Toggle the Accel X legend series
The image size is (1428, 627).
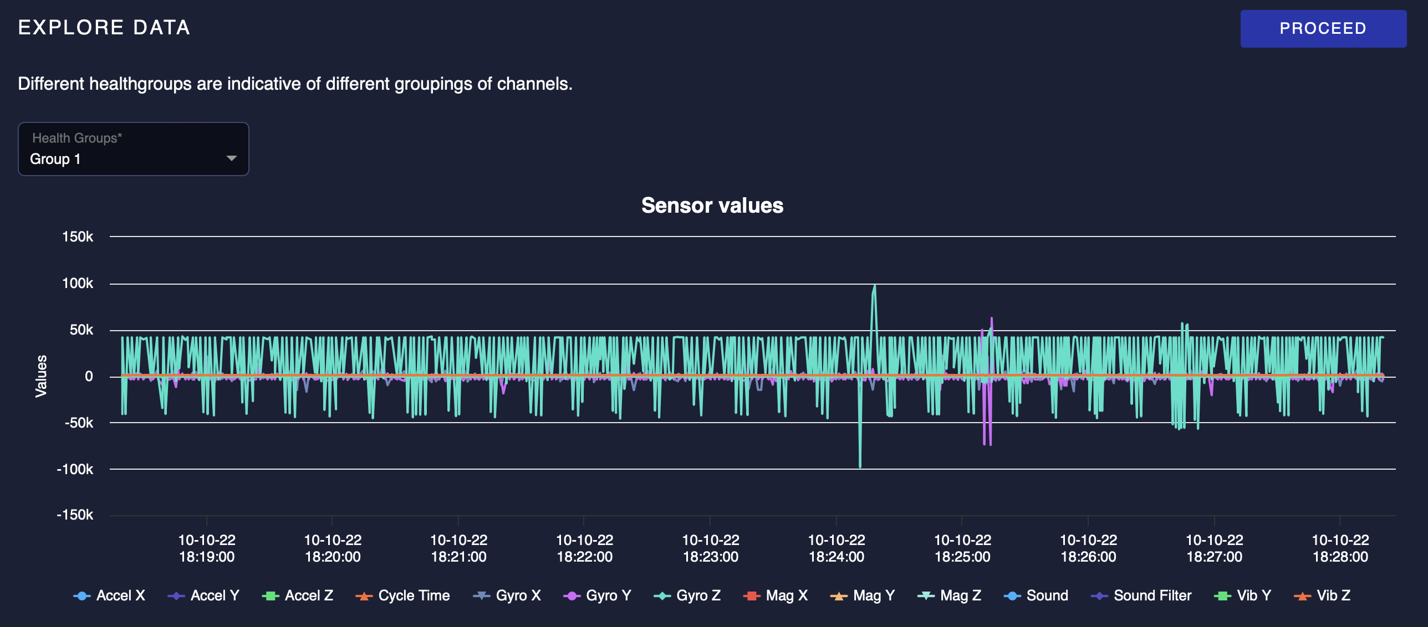point(109,595)
